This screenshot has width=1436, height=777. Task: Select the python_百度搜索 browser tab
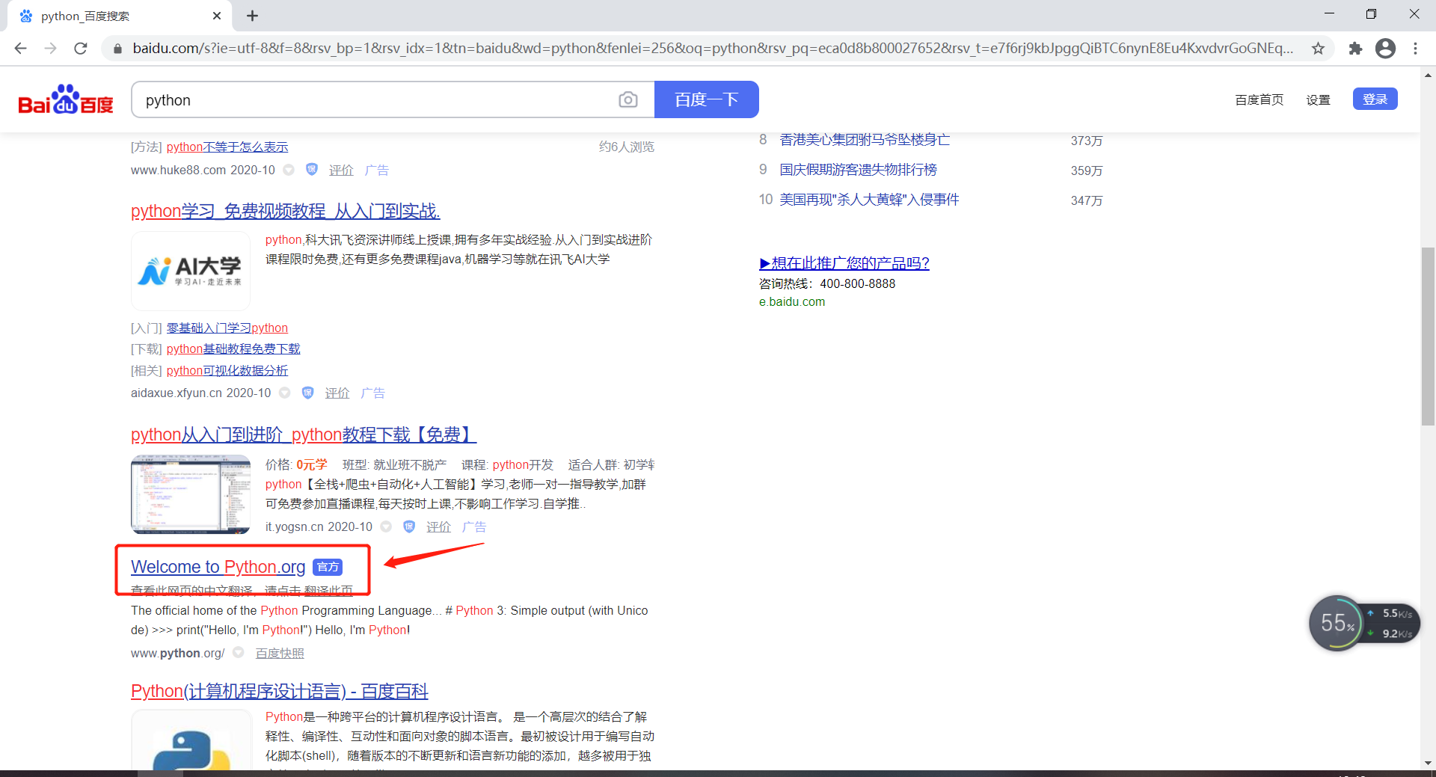(x=120, y=16)
